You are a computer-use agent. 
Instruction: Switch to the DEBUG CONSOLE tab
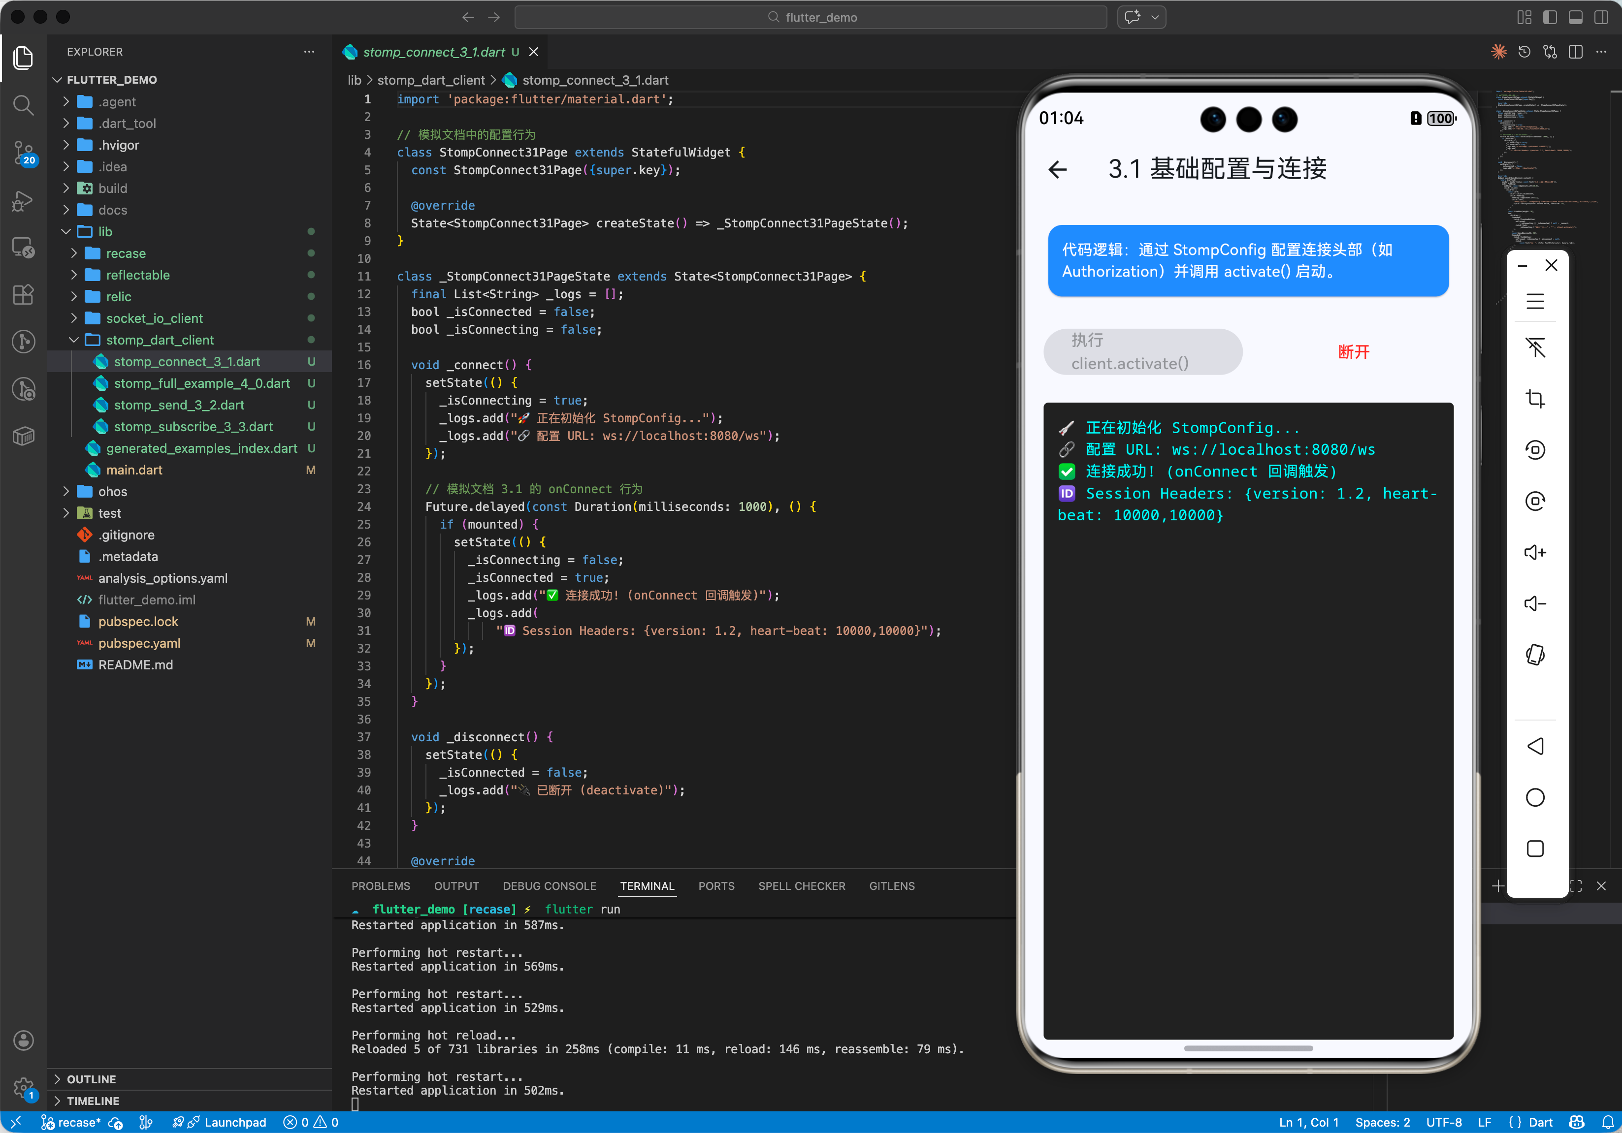[549, 886]
